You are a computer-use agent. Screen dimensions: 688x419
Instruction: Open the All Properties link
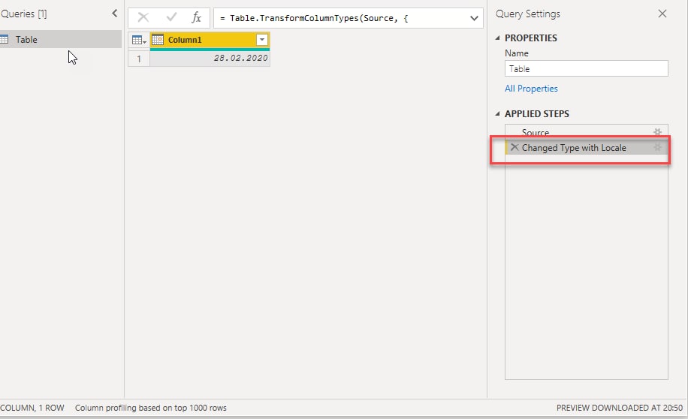click(531, 88)
